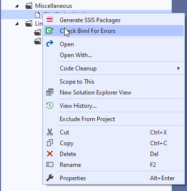Select Check Biml For Errors

[113, 31]
